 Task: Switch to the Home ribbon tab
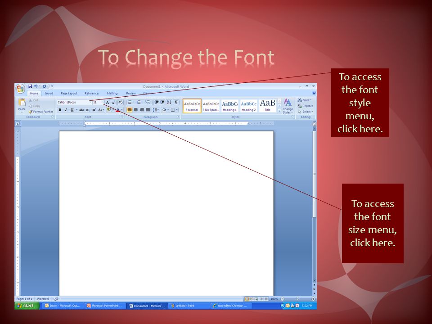pos(34,94)
